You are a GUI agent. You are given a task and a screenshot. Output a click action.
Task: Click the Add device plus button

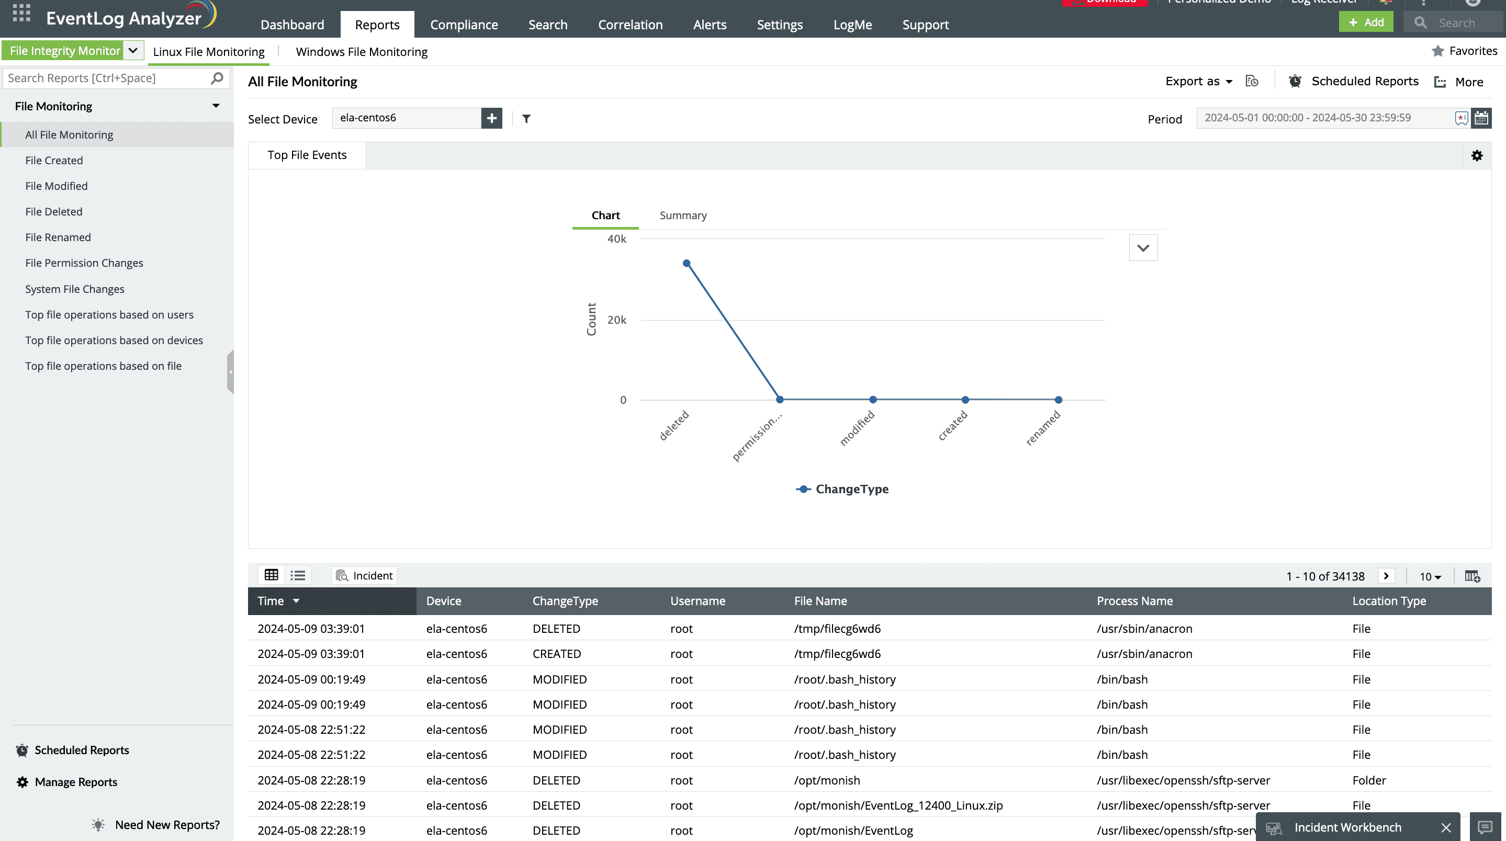(x=491, y=117)
